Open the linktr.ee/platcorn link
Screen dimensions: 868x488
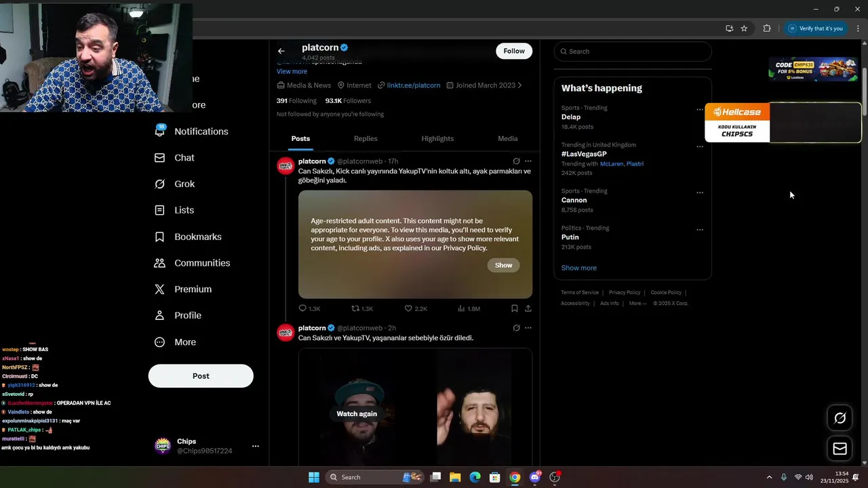pyautogui.click(x=414, y=85)
